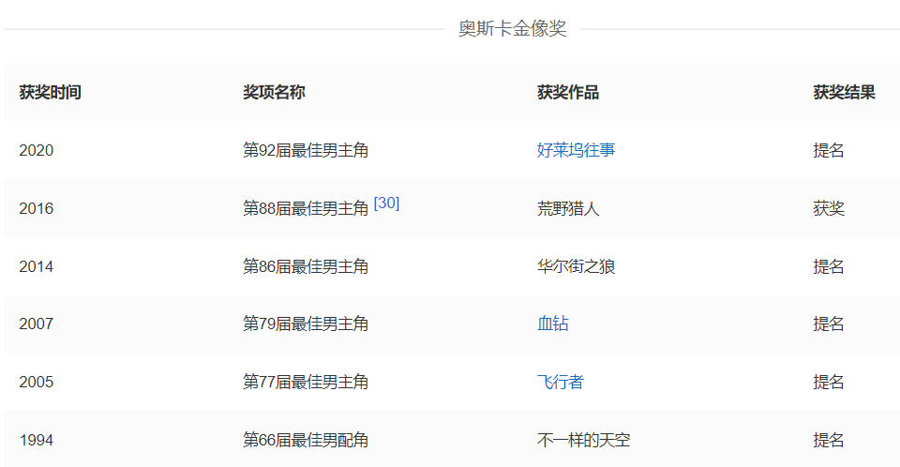This screenshot has width=900, height=467.
Task: Select the year 1994 cell
Action: 37,441
